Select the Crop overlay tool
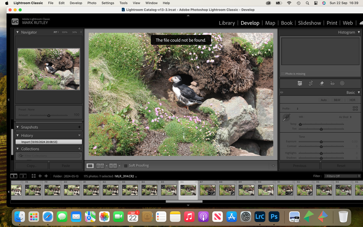Screen dimensions: 363x227 click(x=311, y=83)
